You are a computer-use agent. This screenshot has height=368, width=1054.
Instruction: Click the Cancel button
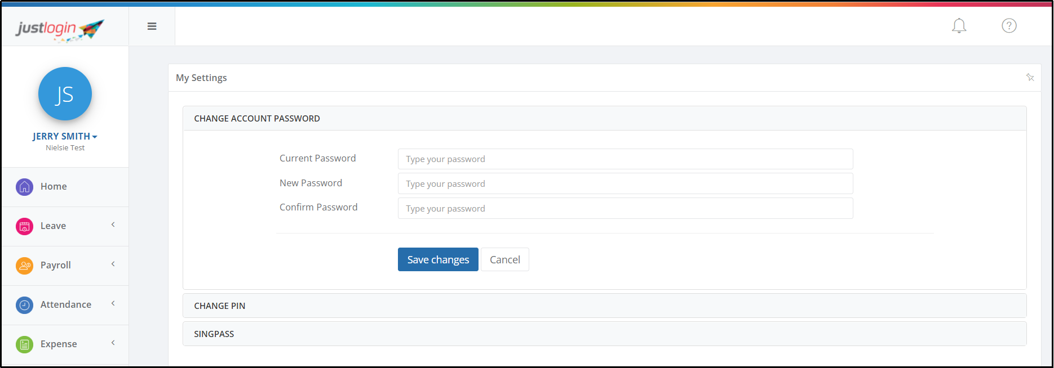[504, 259]
